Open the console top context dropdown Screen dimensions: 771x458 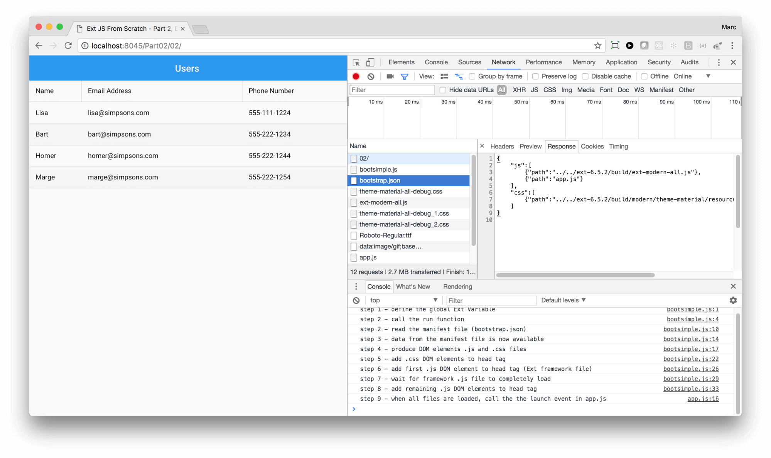click(403, 300)
